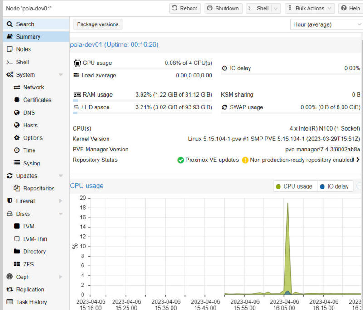
Task: Open the Shell button dropdown arrow
Action: 276,9
